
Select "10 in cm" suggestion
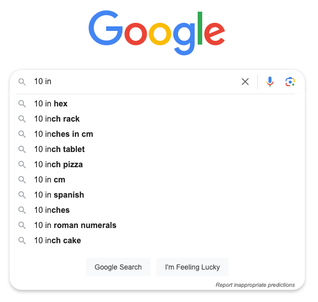pyautogui.click(x=50, y=180)
